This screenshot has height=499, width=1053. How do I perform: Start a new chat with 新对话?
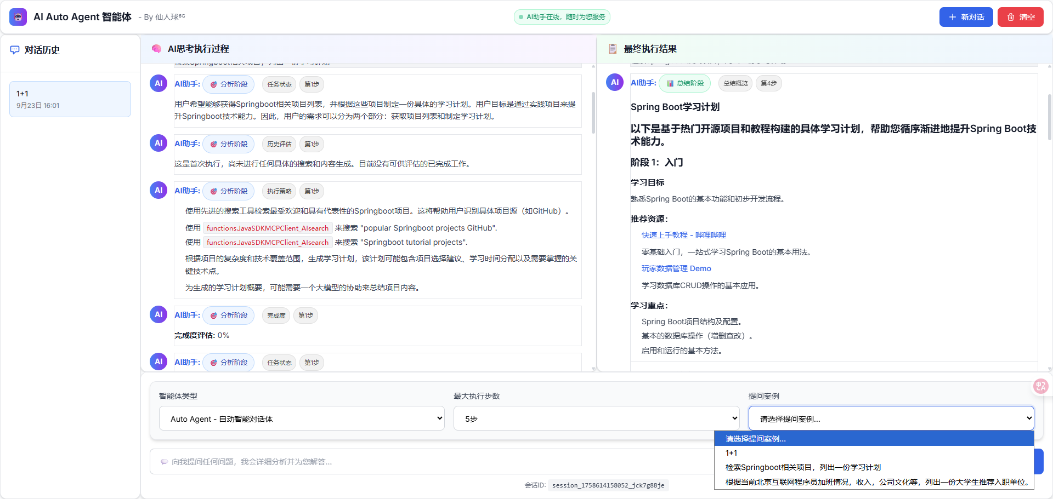[x=966, y=17]
